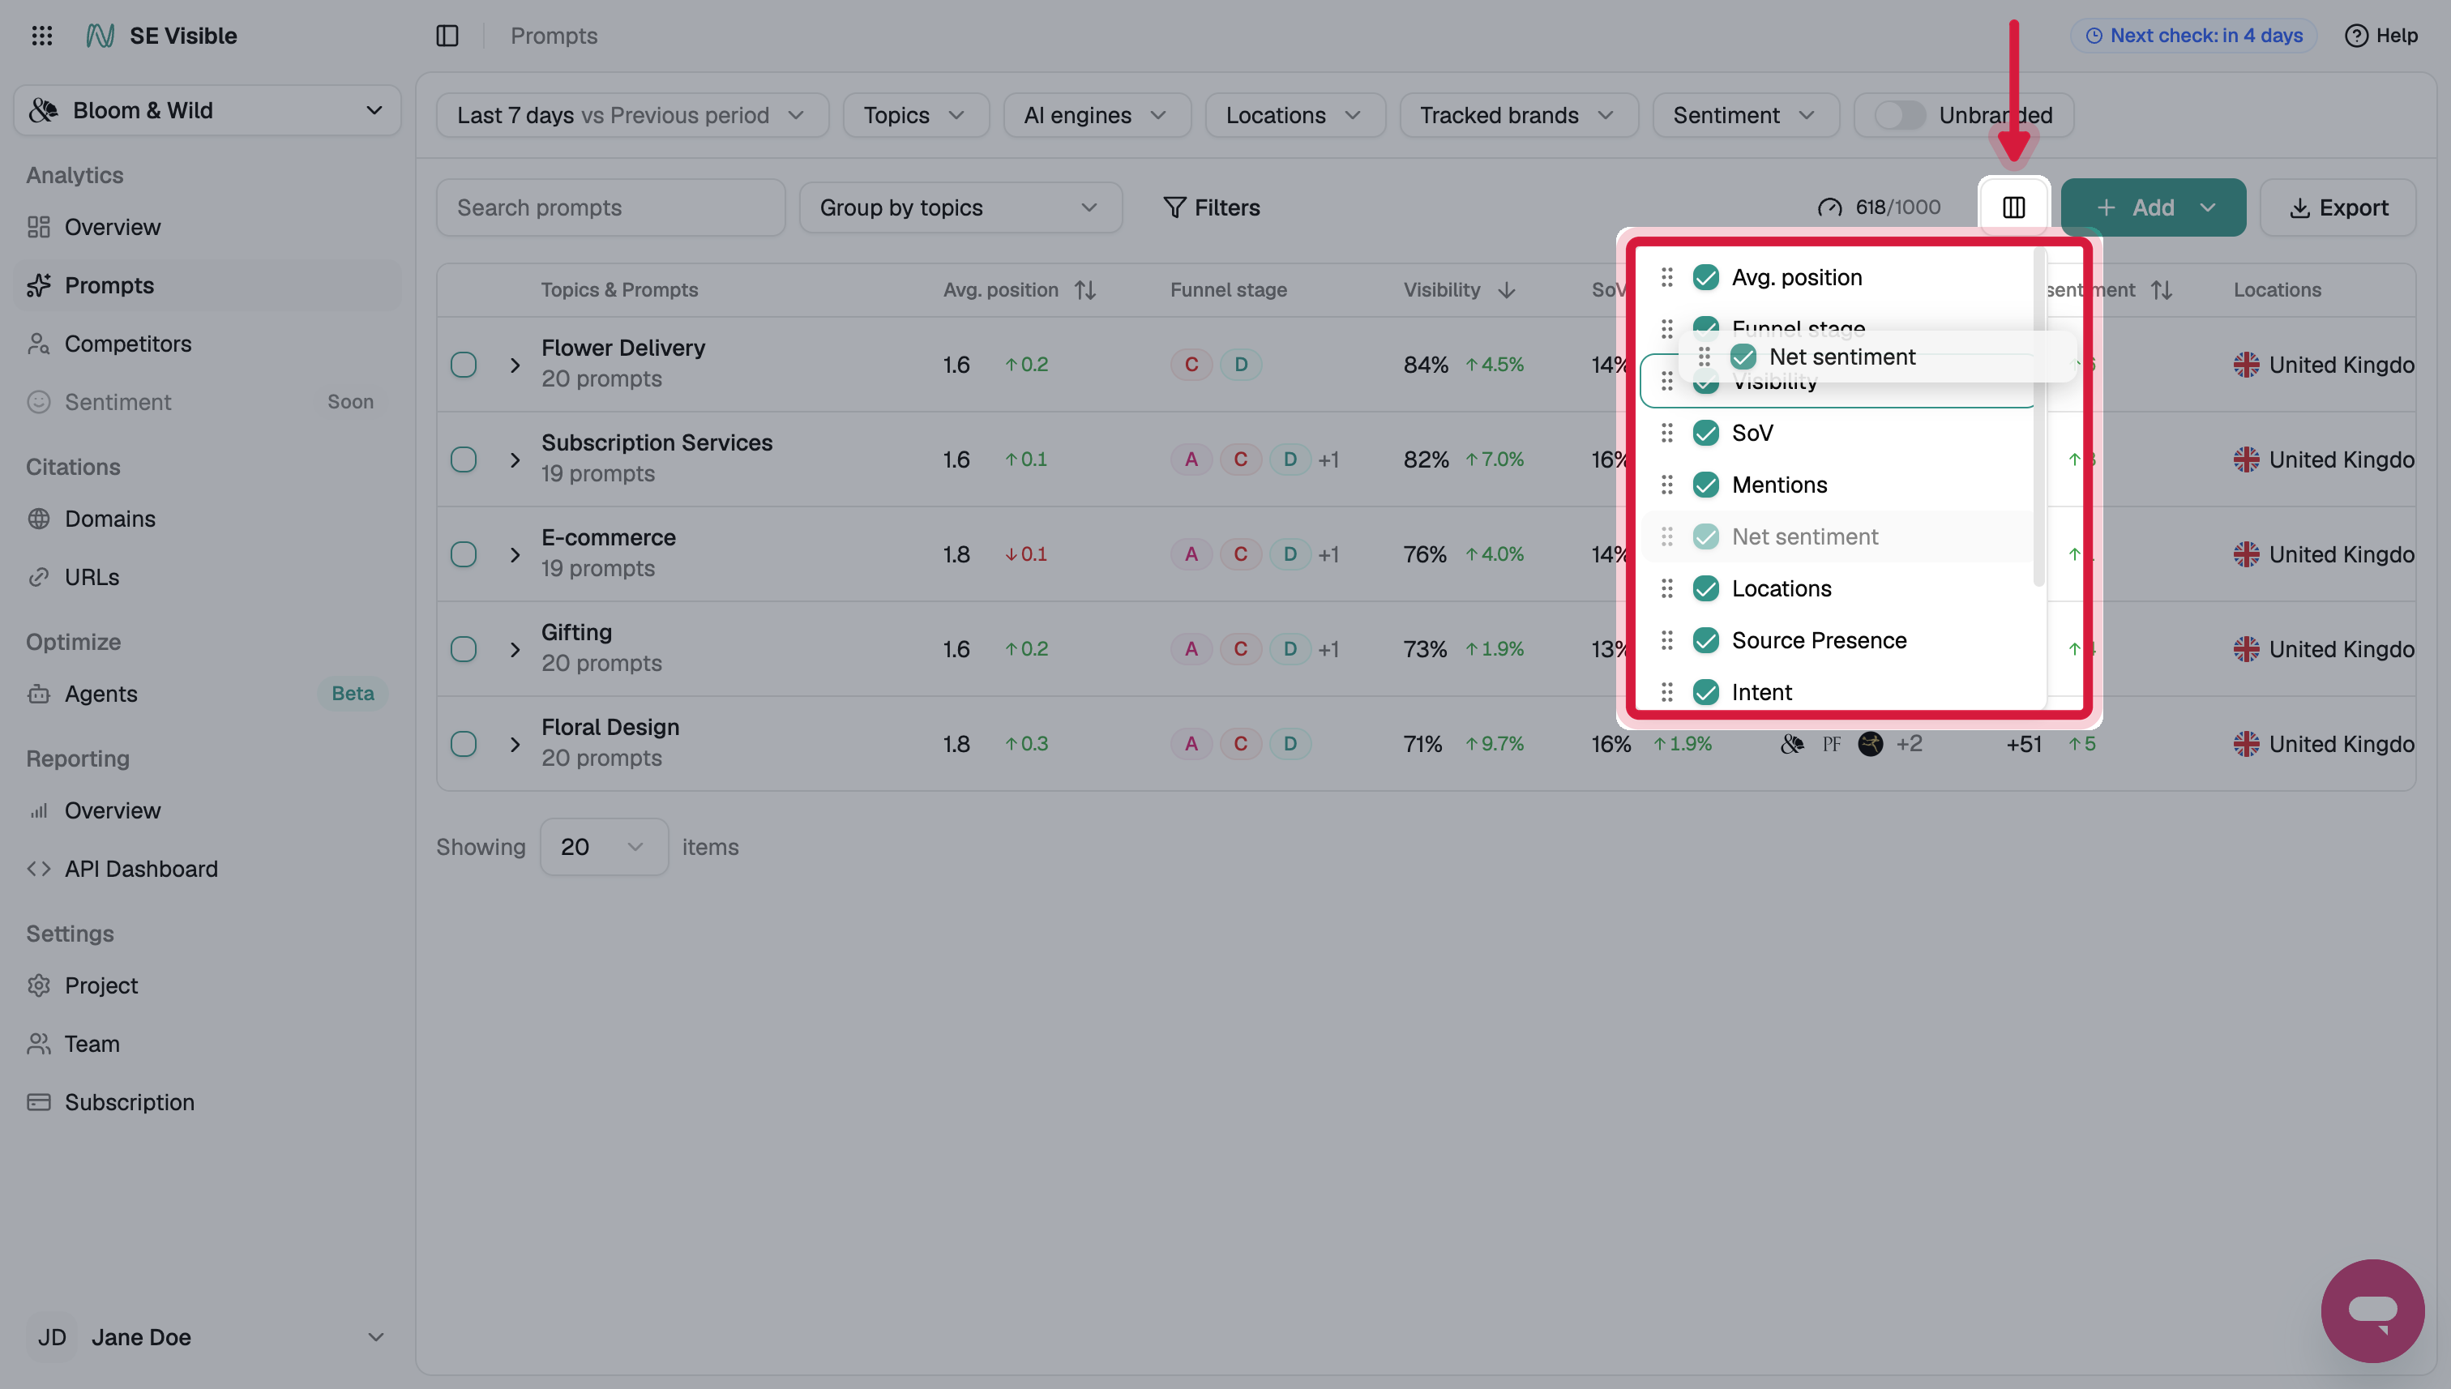
Task: Open the items per page dropdown
Action: click(604, 847)
